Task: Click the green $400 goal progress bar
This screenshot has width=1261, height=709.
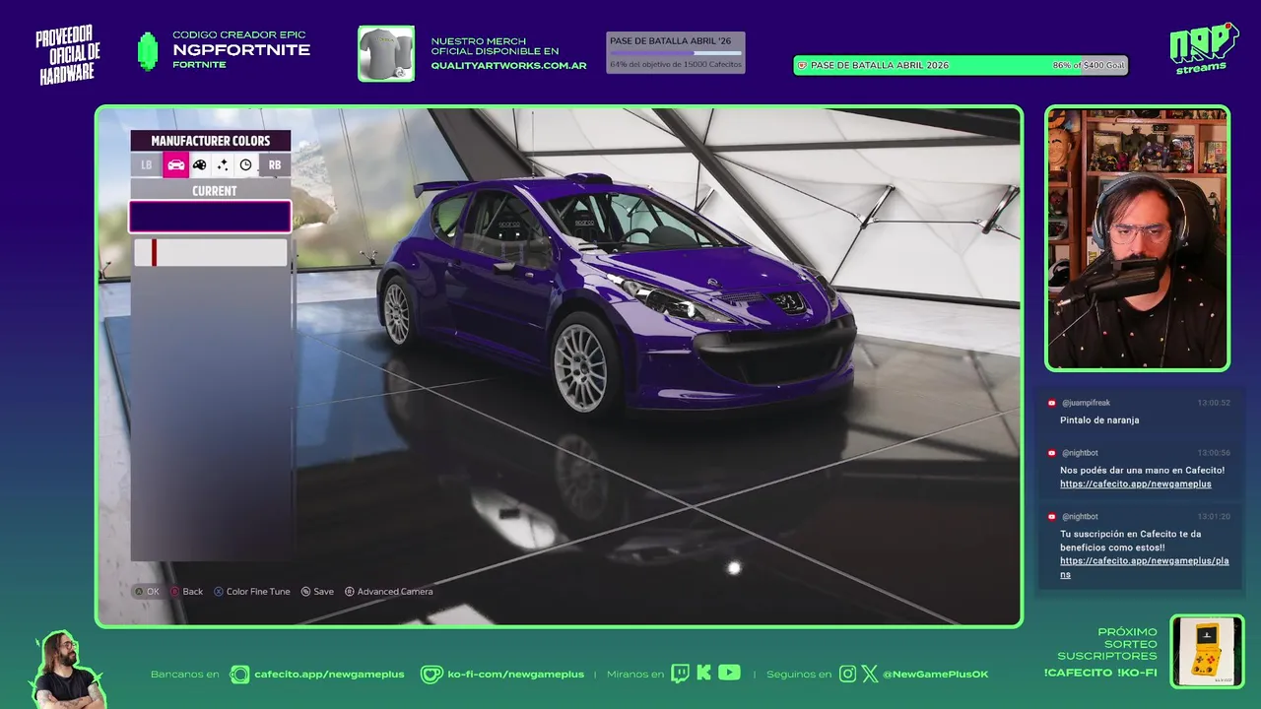Action: (961, 65)
